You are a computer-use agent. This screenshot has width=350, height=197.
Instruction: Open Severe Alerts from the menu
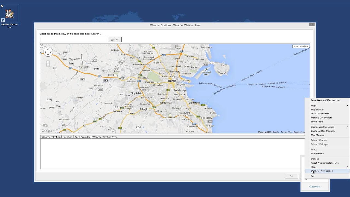[327, 121]
